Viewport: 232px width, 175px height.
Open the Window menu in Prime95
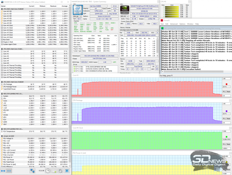pyautogui.click(x=190, y=24)
